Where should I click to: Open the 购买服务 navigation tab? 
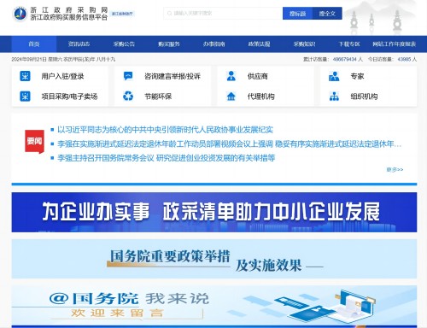coord(169,44)
